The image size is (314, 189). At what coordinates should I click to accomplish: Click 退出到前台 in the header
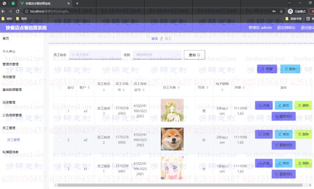[x=286, y=28]
